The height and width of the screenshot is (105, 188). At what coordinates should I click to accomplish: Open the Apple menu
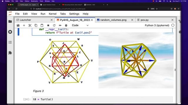coord(3,1)
